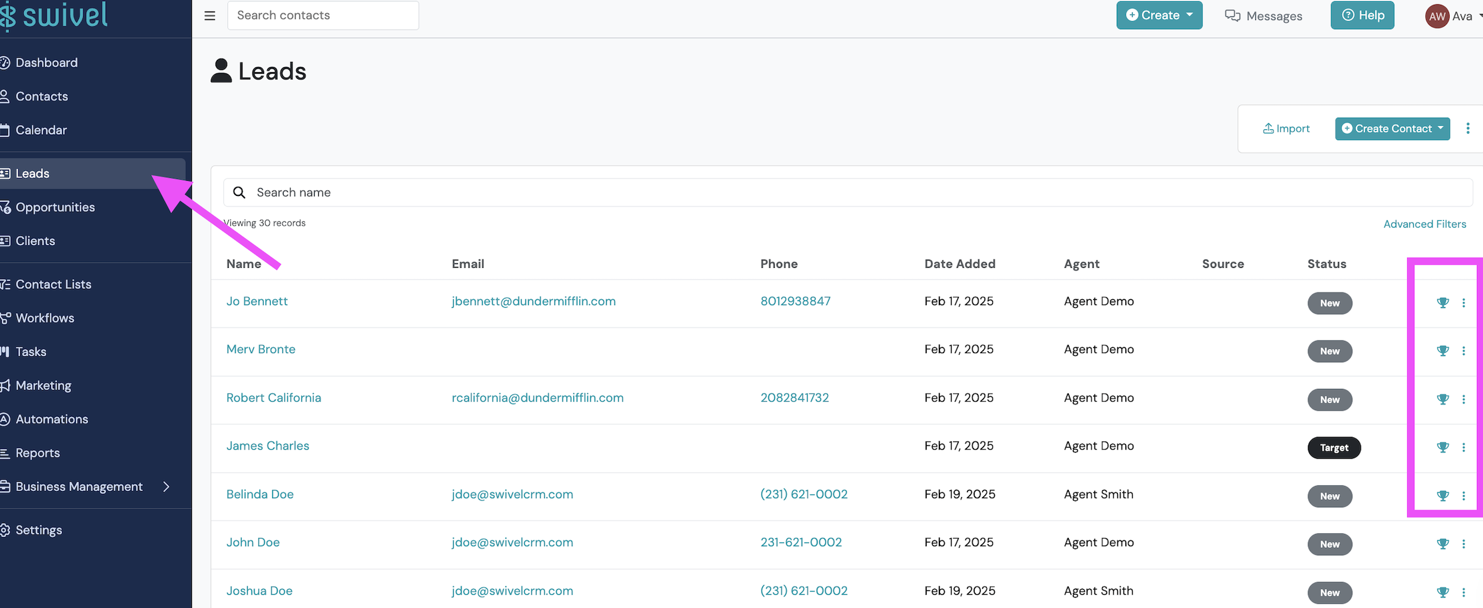Image resolution: width=1483 pixels, height=608 pixels.
Task: Click the Import button
Action: click(x=1286, y=129)
